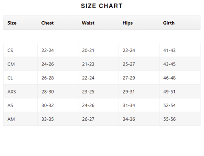
Task: Click the SIZE CHART title
Action: pyautogui.click(x=102, y=6)
